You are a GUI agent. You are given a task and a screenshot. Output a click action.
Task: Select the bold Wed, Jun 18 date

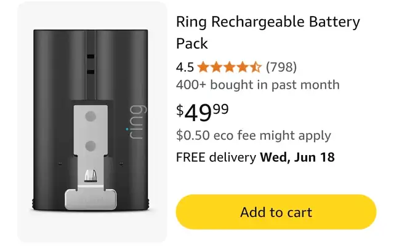(x=297, y=157)
